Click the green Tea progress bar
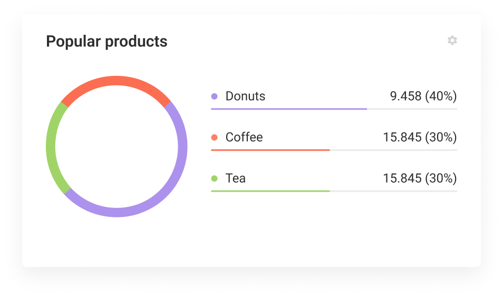The image size is (503, 297). 270,191
